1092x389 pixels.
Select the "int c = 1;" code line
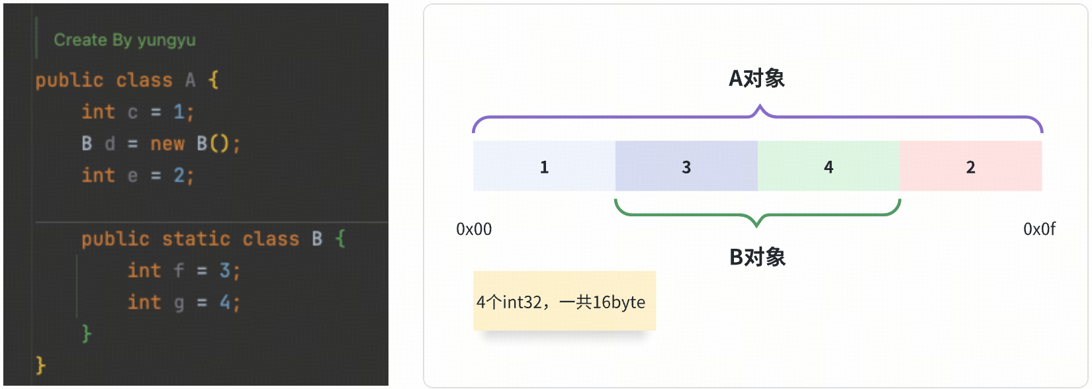pos(137,112)
